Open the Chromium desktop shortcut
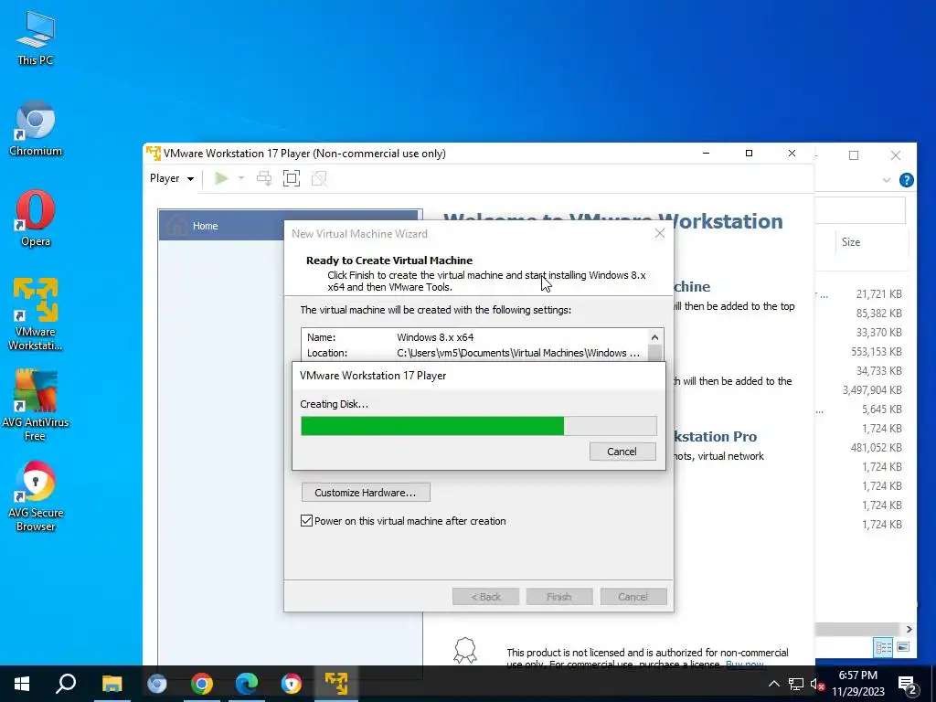Image resolution: width=936 pixels, height=702 pixels. 36,128
